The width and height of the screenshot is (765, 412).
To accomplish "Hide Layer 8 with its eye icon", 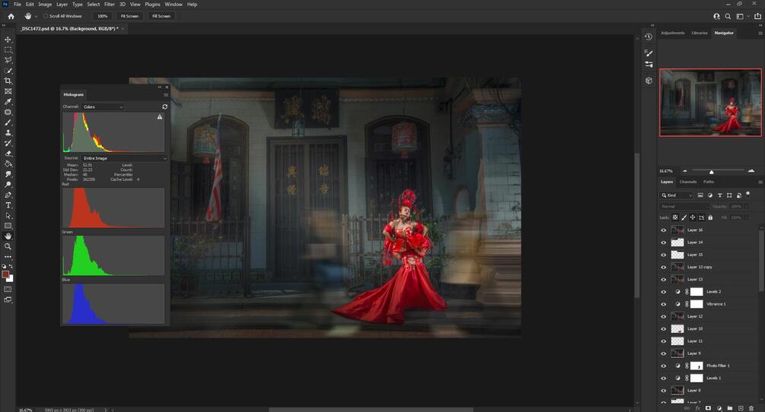I will pyautogui.click(x=664, y=391).
